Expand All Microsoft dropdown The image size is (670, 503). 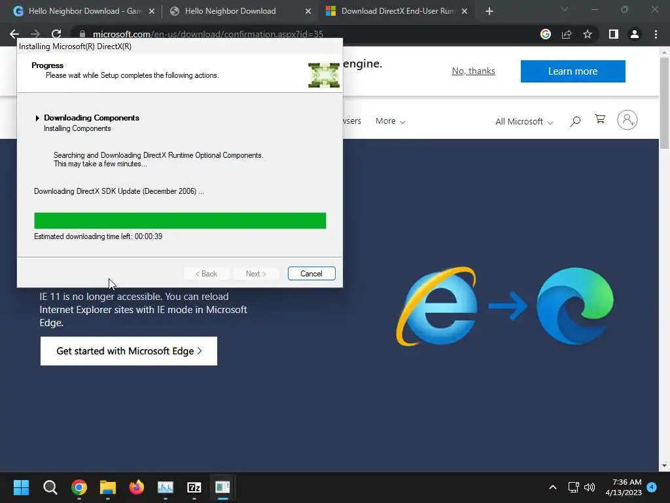coord(524,121)
